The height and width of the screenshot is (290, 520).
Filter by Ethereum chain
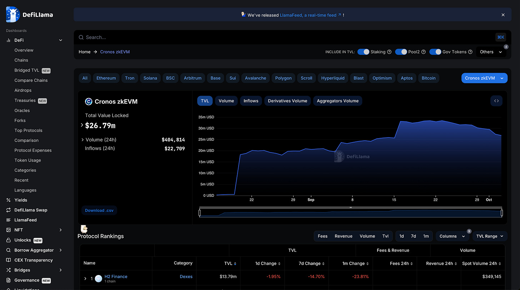[106, 78]
